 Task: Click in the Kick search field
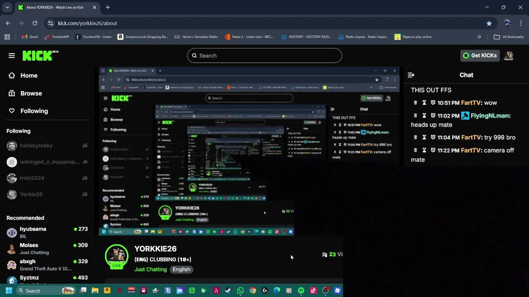(x=264, y=56)
